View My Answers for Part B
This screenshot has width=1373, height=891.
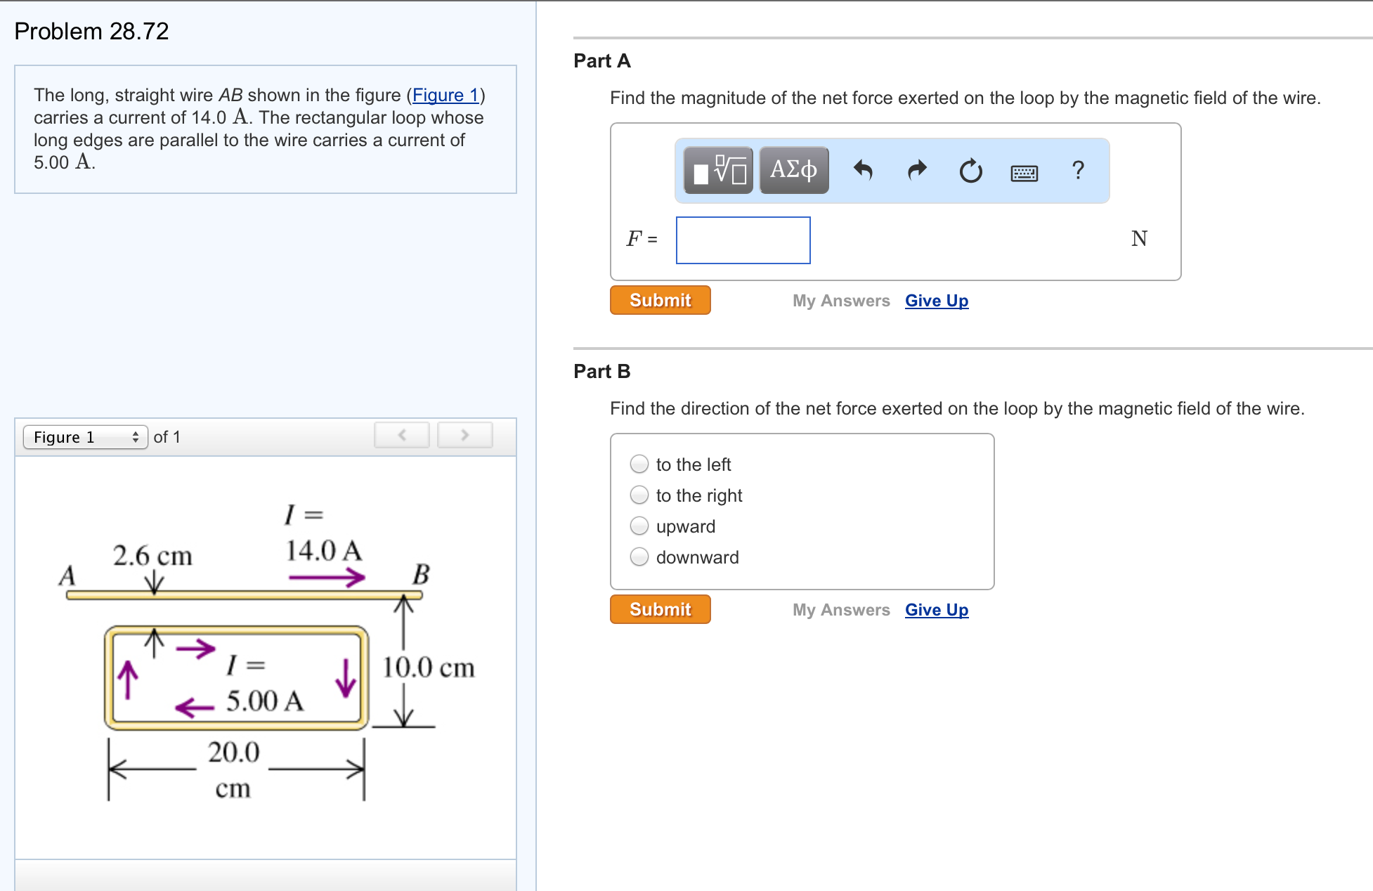pyautogui.click(x=840, y=609)
